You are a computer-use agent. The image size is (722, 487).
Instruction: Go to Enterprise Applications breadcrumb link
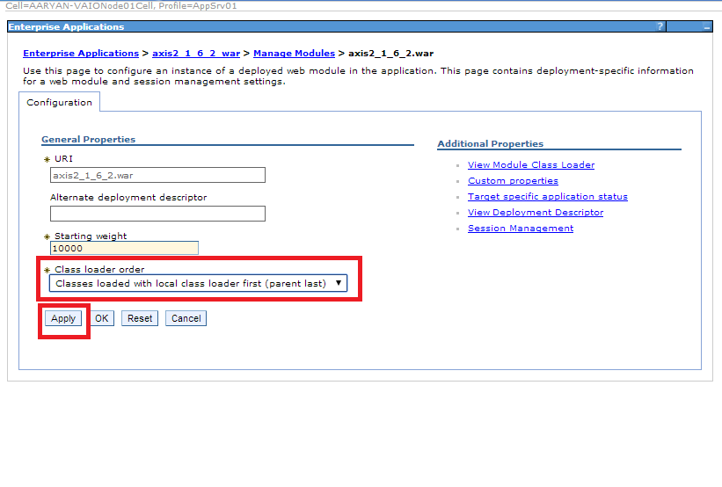coord(81,54)
